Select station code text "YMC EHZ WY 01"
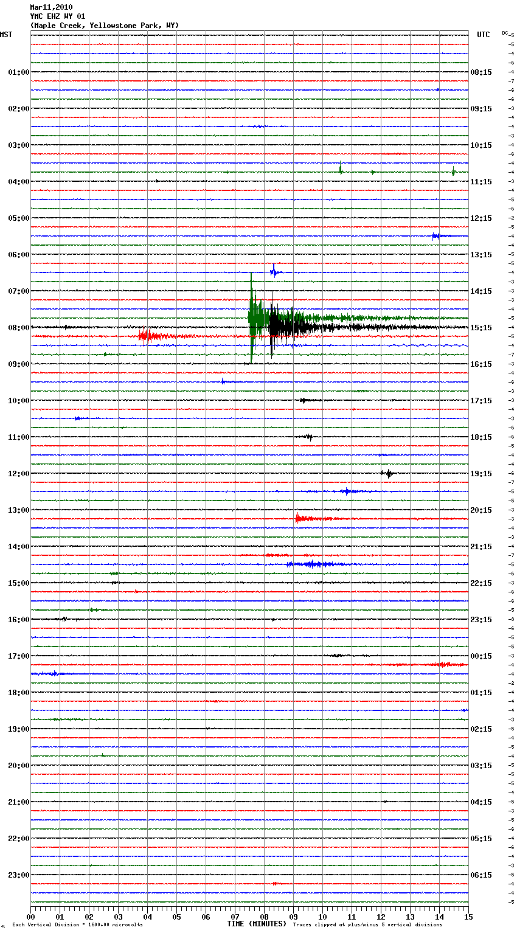Image resolution: width=517 pixels, height=933 pixels. click(58, 16)
